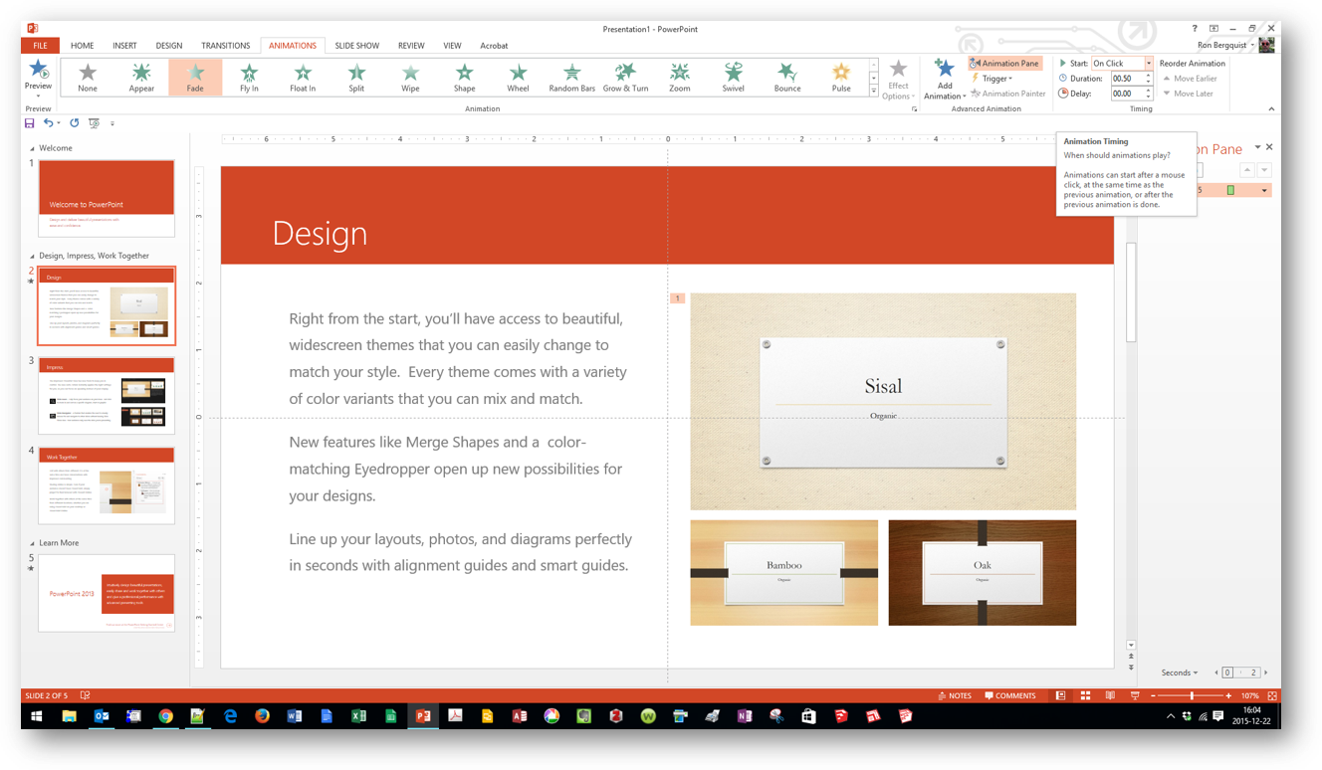This screenshot has height=770, width=1322.
Task: Open dropdown for animation item in pane
Action: tap(1264, 190)
